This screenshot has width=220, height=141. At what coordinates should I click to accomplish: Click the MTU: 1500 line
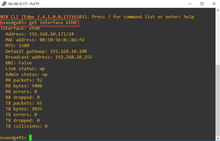[17, 46]
